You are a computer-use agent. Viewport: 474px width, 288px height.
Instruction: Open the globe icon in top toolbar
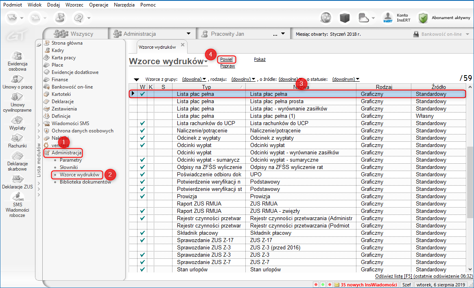tap(326, 18)
